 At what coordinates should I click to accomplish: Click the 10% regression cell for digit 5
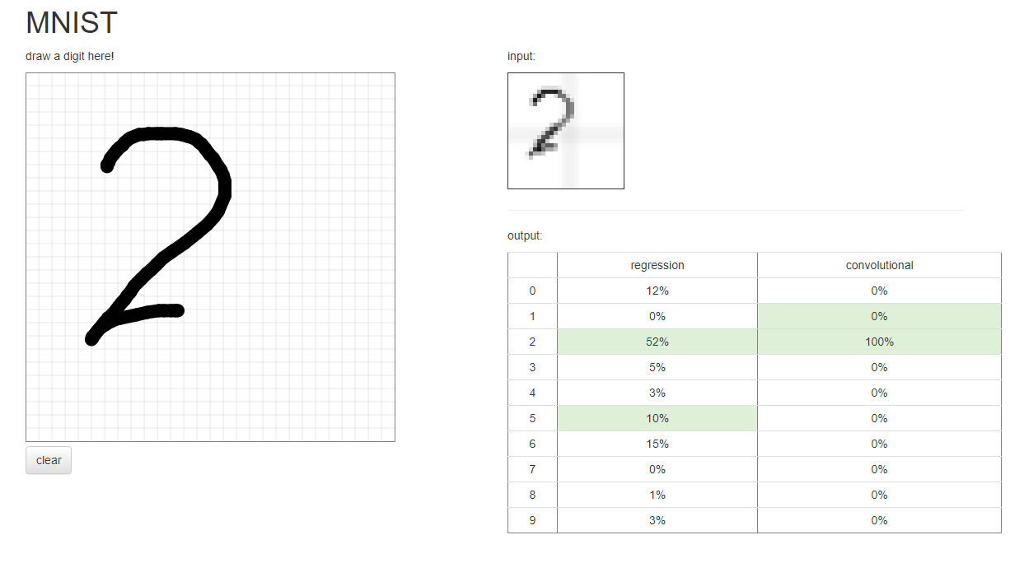[x=657, y=418]
